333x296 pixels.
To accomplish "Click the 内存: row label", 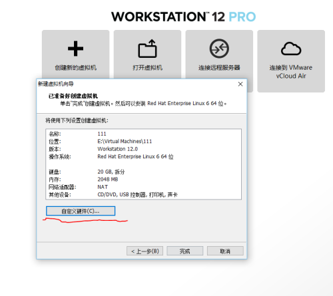I will tap(55, 179).
